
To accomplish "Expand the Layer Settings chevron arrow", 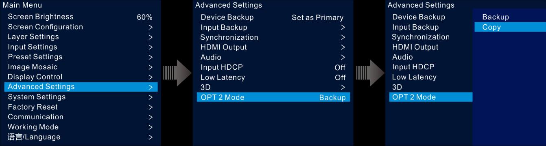I will point(151,37).
